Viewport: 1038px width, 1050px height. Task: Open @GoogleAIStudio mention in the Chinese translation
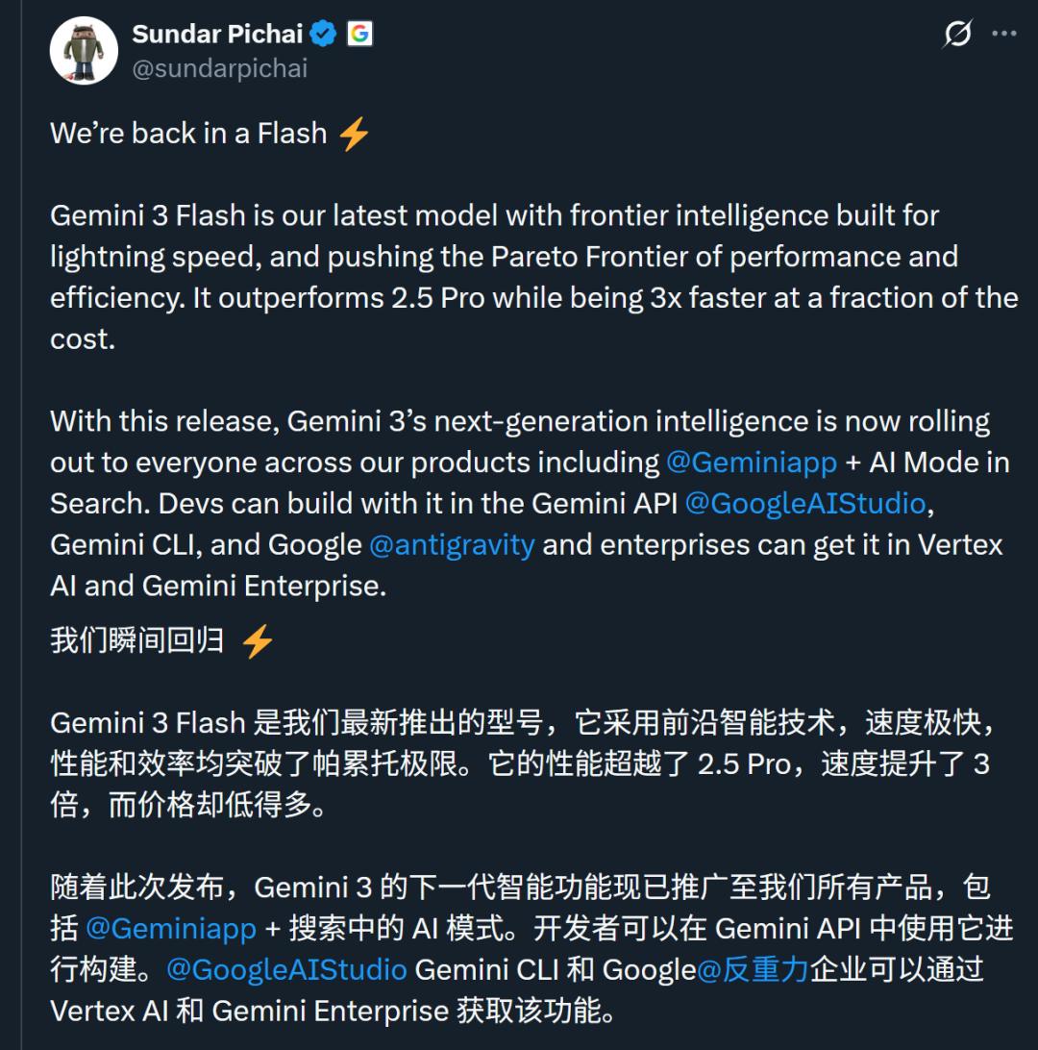click(x=286, y=969)
